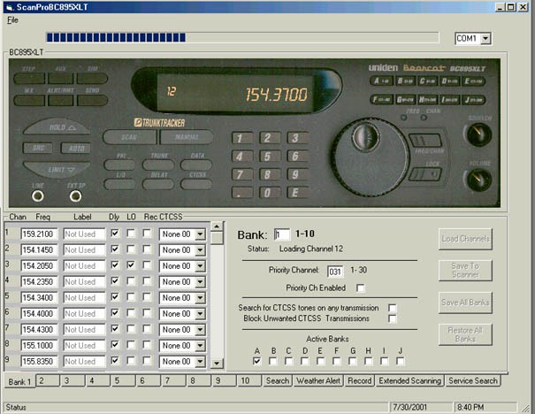This screenshot has height=414, width=535.
Task: Click keypad digit 3 on scanner
Action: pos(297,138)
